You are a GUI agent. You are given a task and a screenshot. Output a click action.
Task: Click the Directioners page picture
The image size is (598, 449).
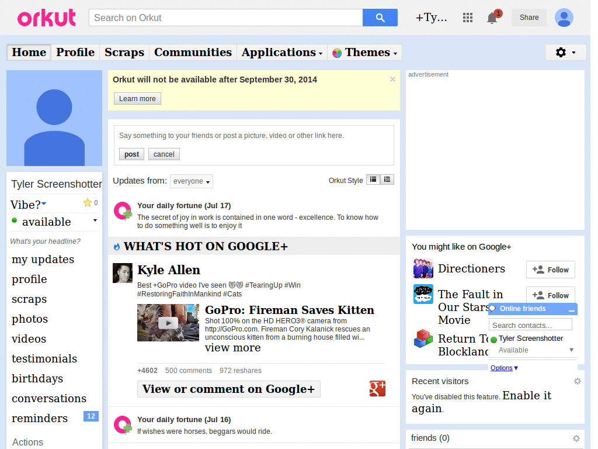tap(423, 268)
